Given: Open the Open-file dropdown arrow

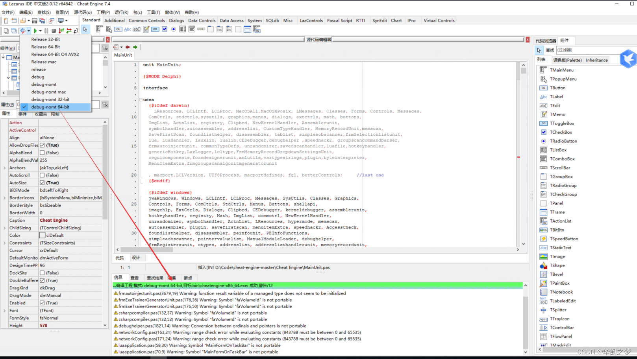Looking at the screenshot, I should (29, 20).
